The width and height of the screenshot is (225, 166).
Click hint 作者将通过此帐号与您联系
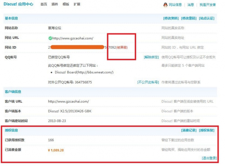(x=181, y=82)
